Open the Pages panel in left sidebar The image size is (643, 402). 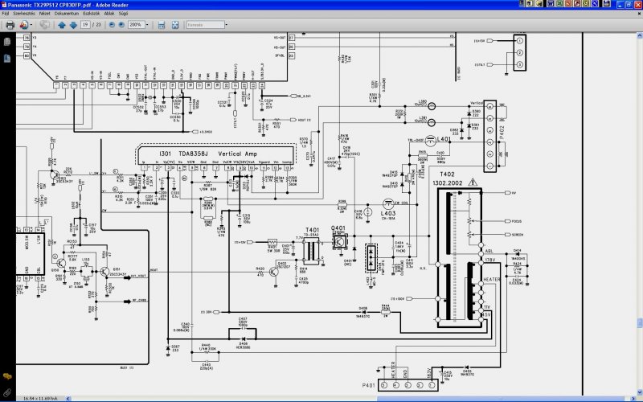pos(7,42)
